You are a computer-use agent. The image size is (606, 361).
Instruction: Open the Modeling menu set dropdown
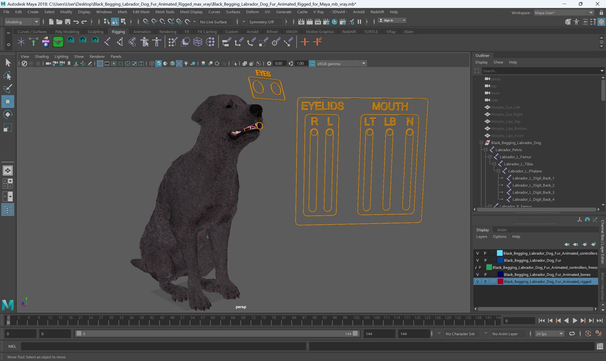[22, 22]
